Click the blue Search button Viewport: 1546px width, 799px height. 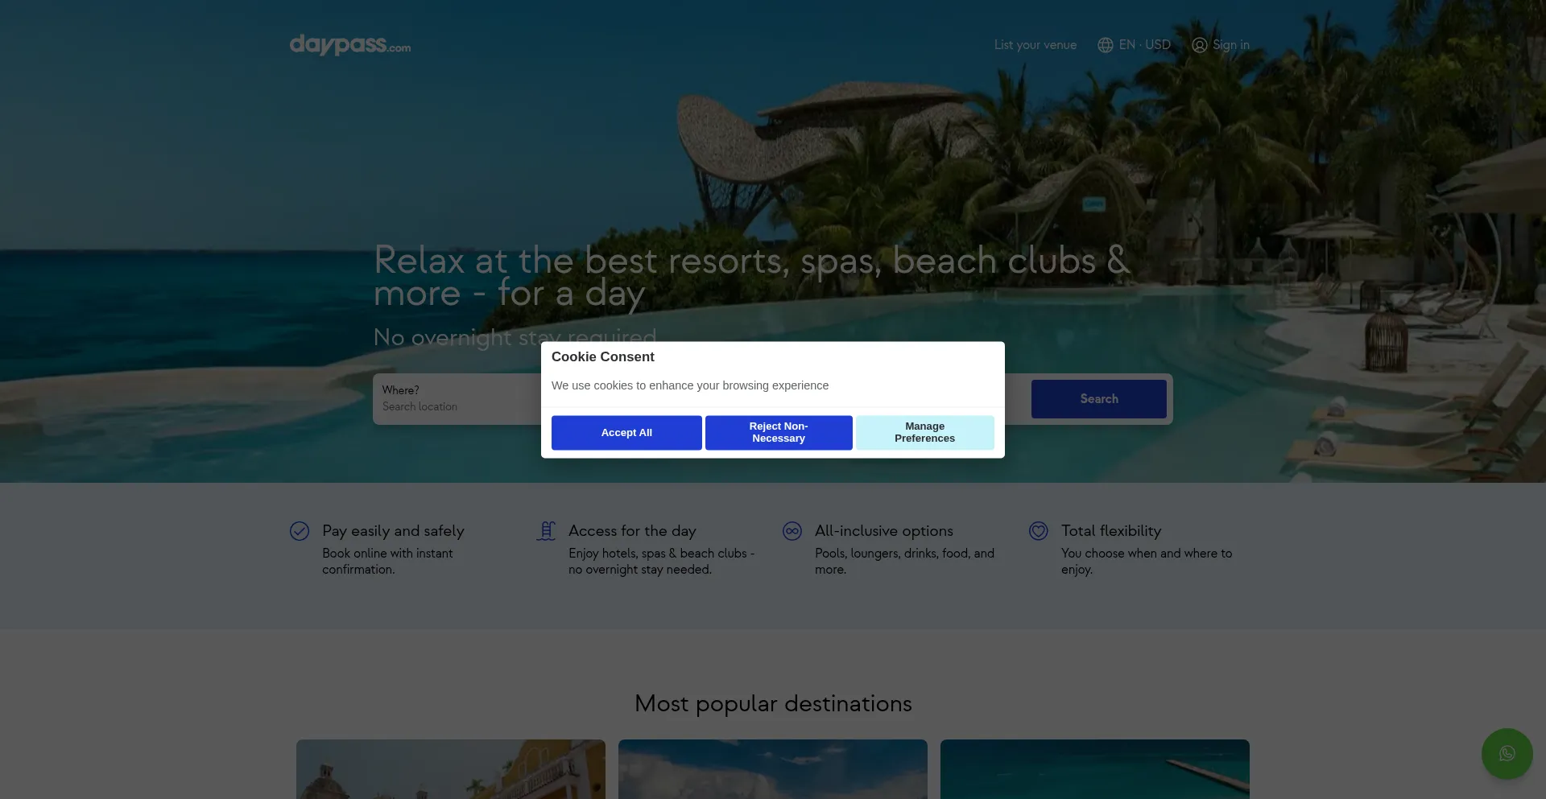pos(1098,399)
